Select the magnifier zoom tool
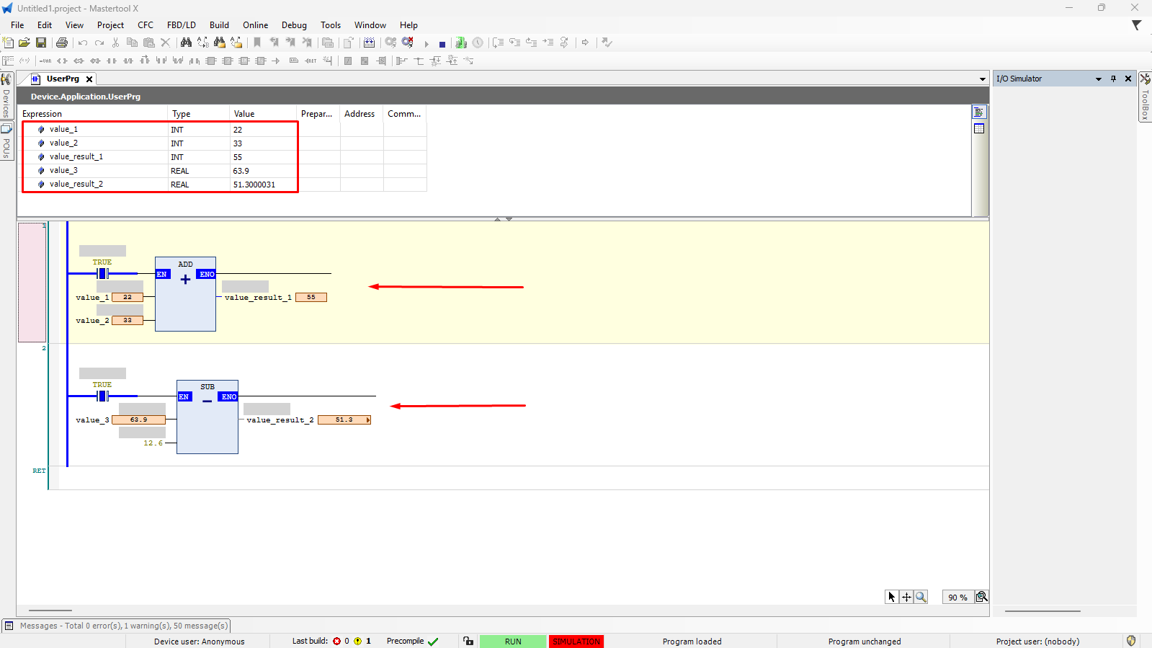 click(921, 597)
